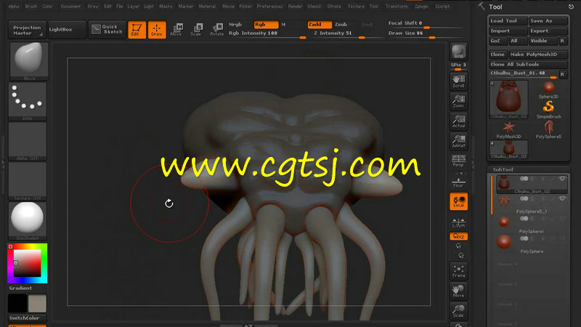
Task: Select Sphere3D tool
Action: [x=548, y=90]
